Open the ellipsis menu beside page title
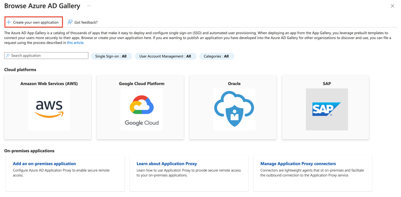 [89, 6]
